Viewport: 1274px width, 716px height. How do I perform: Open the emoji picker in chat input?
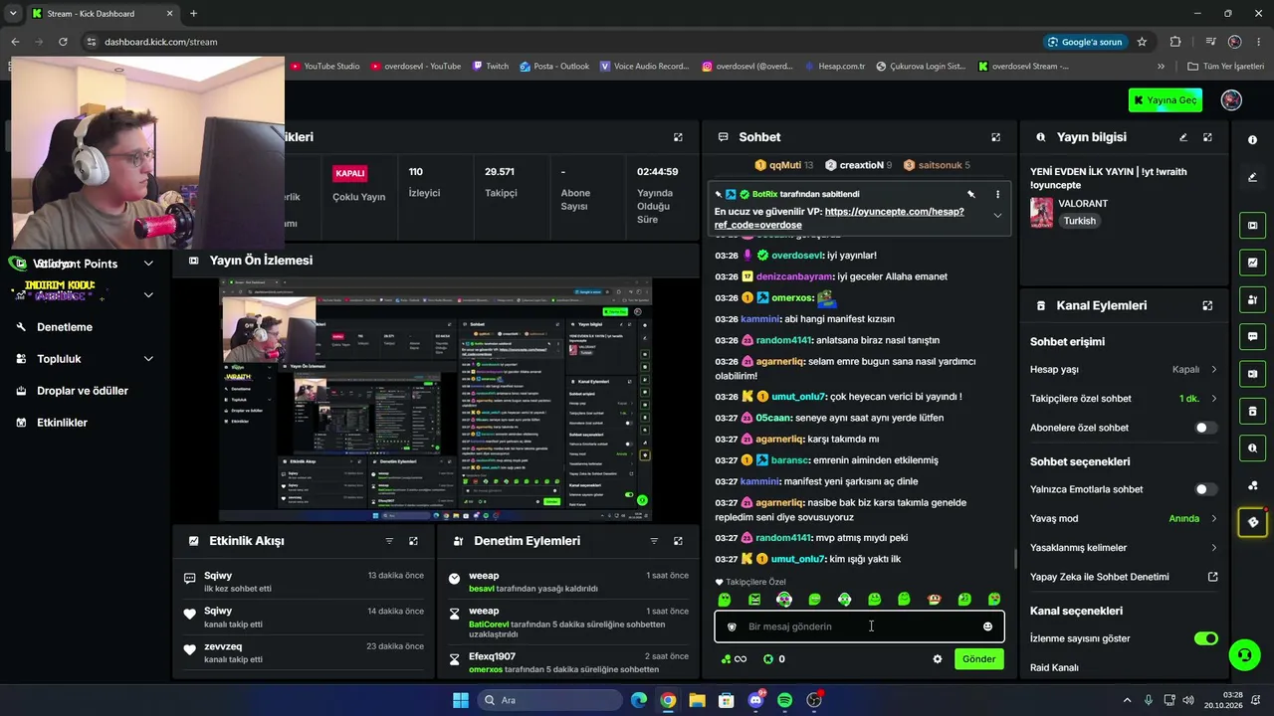click(987, 626)
